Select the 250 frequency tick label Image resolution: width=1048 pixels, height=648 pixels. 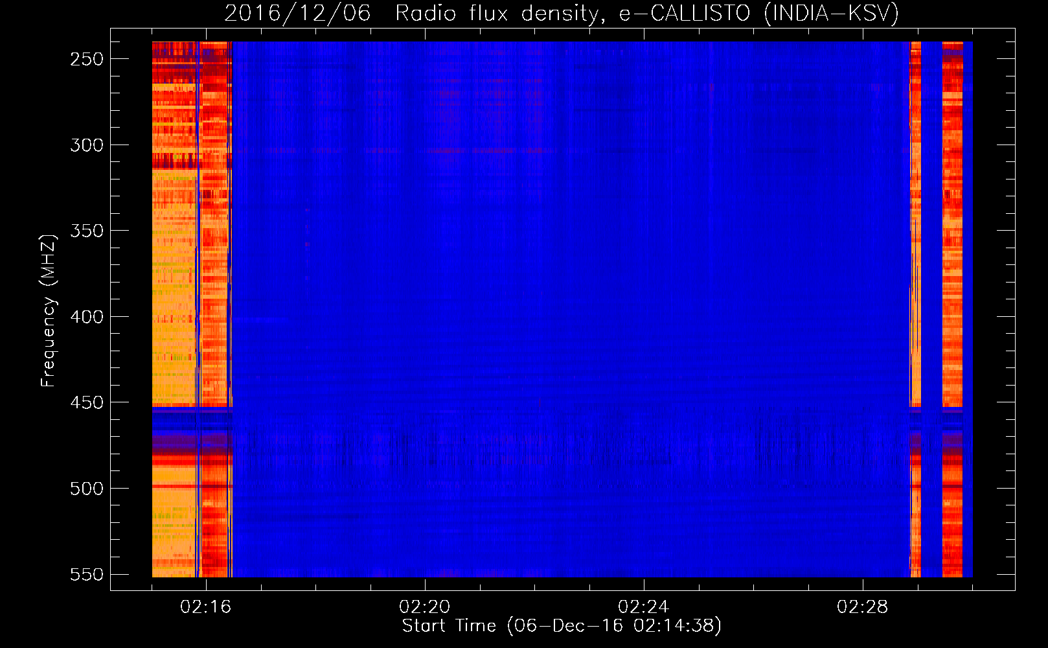(x=87, y=59)
